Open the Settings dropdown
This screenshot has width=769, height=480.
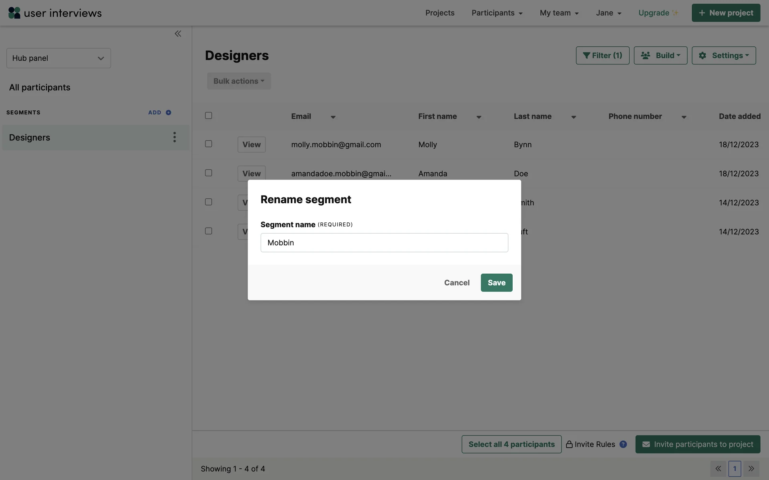724,56
